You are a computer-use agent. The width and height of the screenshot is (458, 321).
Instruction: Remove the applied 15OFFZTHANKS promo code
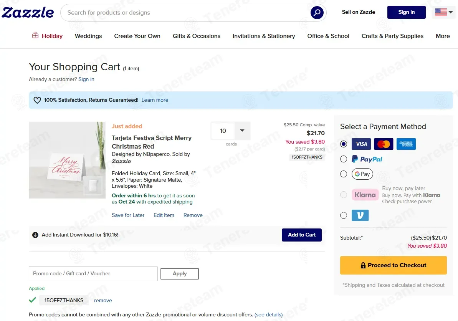pyautogui.click(x=103, y=301)
